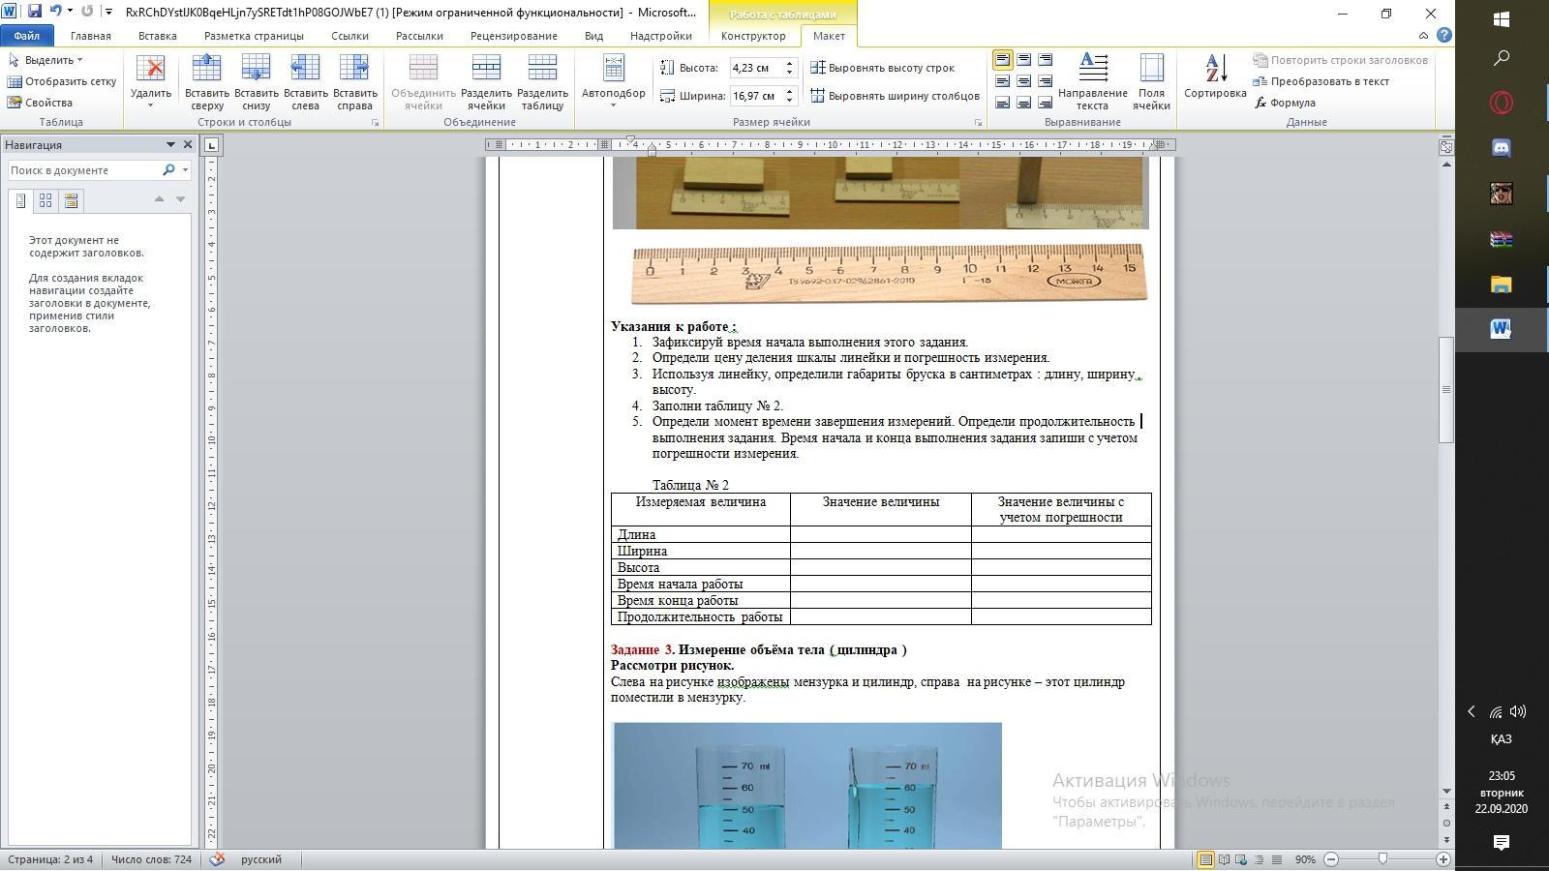Switch to the Вставка tab
Viewport: 1549px width, 871px height.
point(158,36)
